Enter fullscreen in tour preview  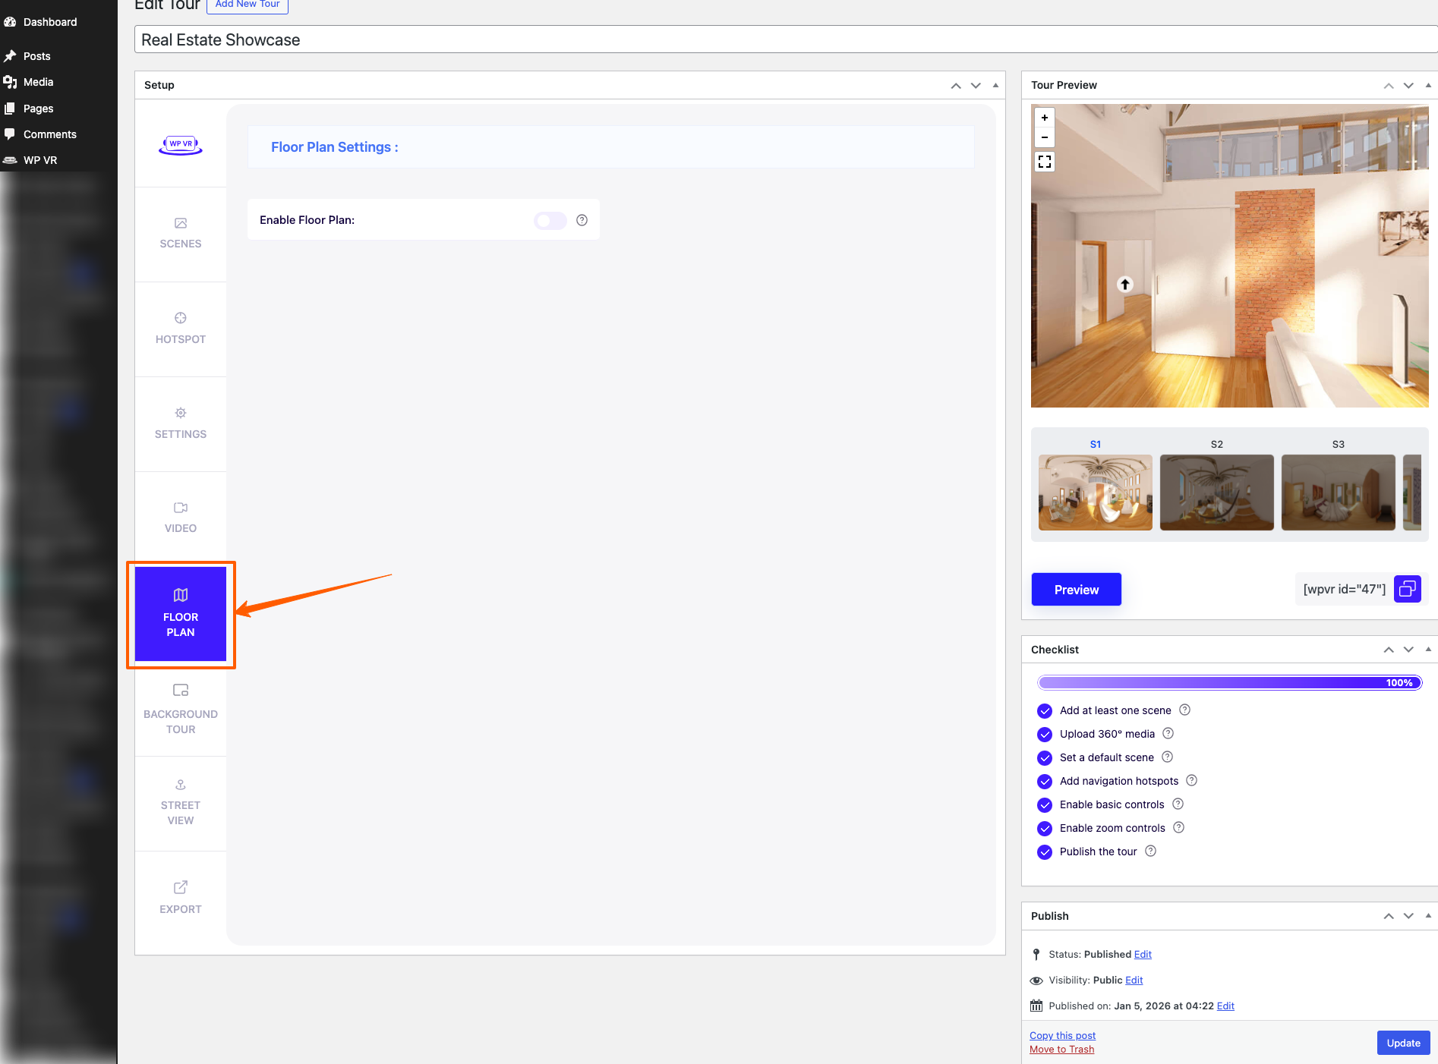[1045, 162]
